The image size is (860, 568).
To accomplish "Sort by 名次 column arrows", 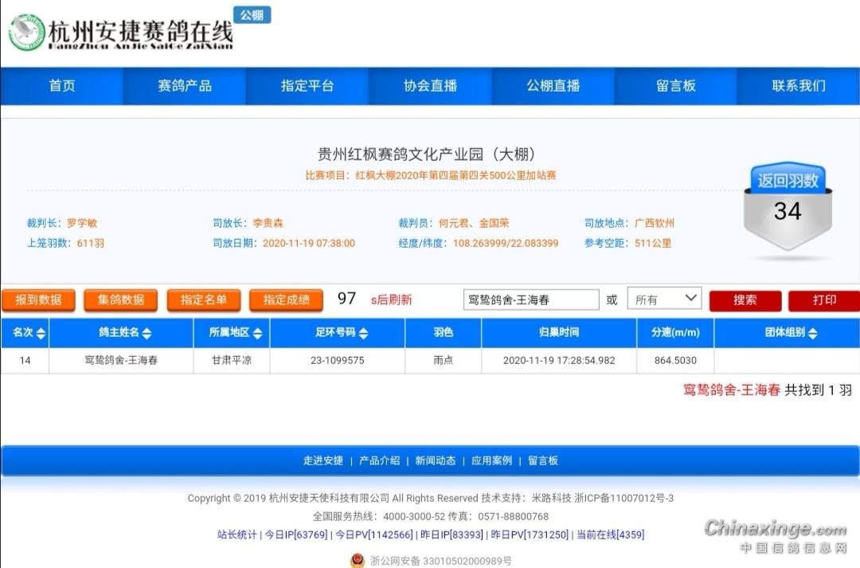I will click(x=41, y=333).
